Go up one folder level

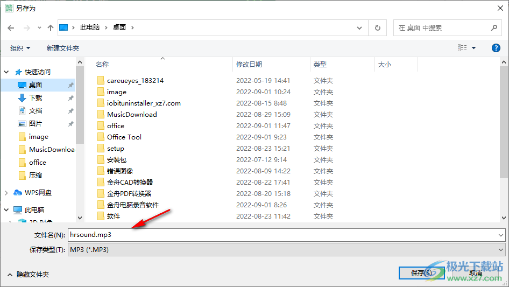click(x=51, y=28)
